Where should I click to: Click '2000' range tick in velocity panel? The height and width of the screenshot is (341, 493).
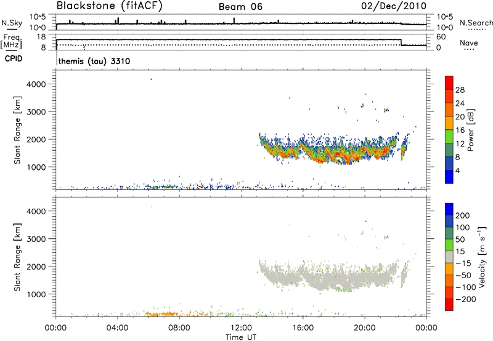(x=36, y=267)
